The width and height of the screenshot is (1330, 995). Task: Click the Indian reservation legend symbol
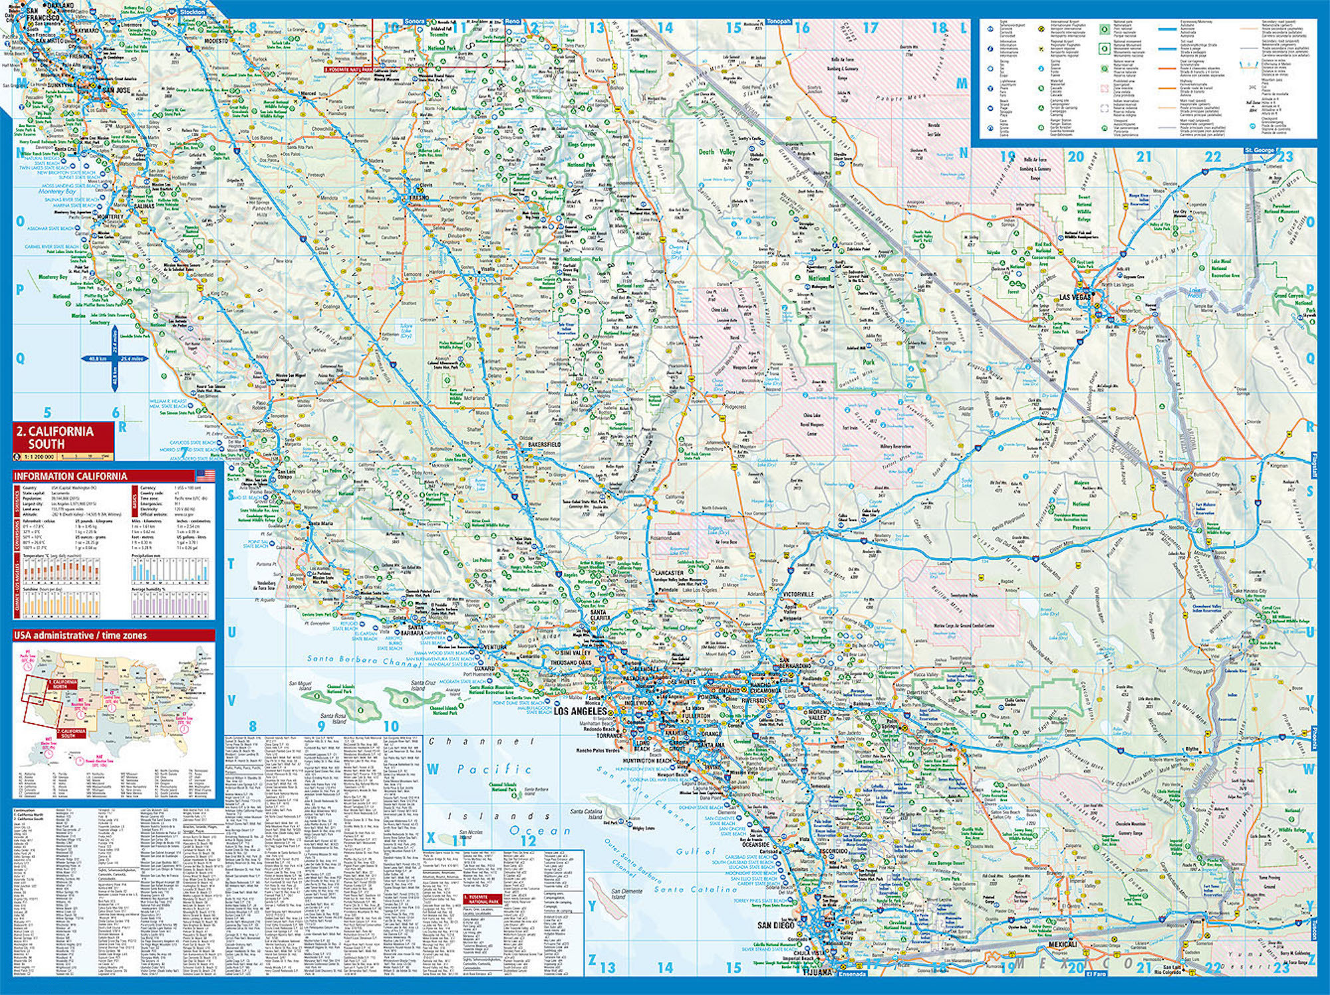[1105, 108]
